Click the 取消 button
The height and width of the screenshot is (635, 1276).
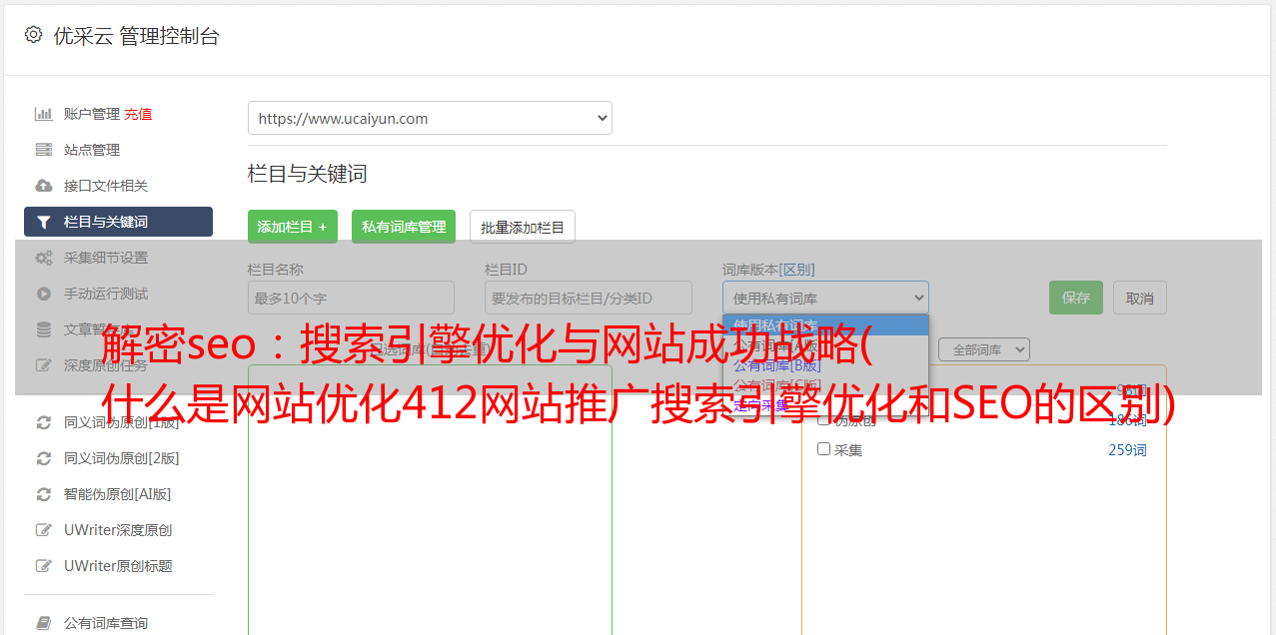(x=1140, y=298)
